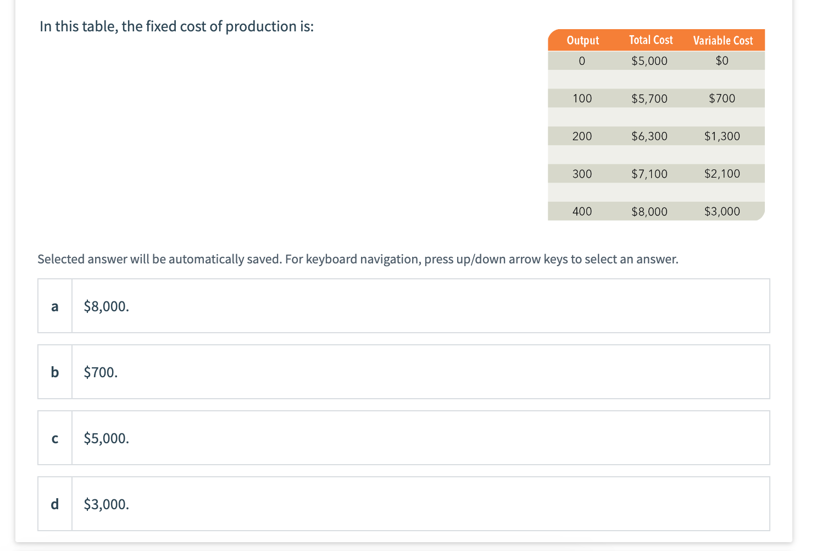Click the row for output 400
The width and height of the screenshot is (833, 551).
[582, 211]
